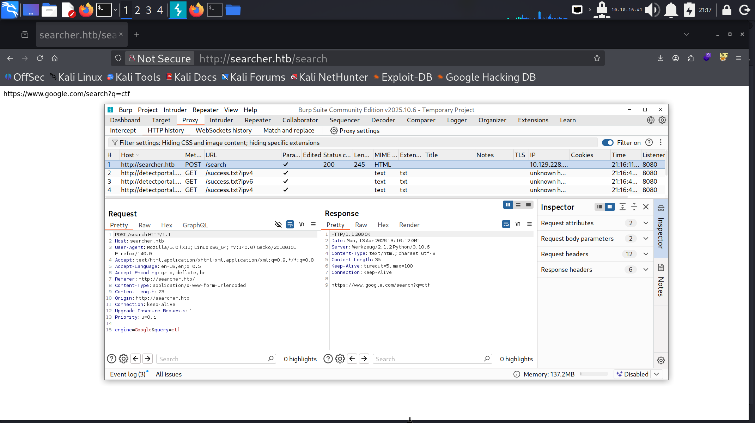Click Response search back arrow

352,359
